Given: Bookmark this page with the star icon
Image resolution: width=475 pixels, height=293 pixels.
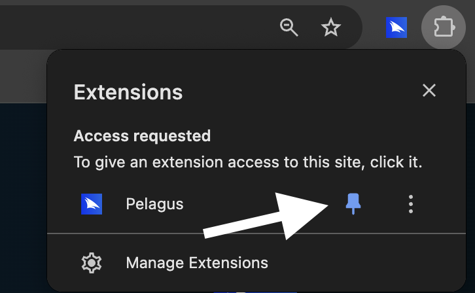Looking at the screenshot, I should pyautogui.click(x=332, y=27).
